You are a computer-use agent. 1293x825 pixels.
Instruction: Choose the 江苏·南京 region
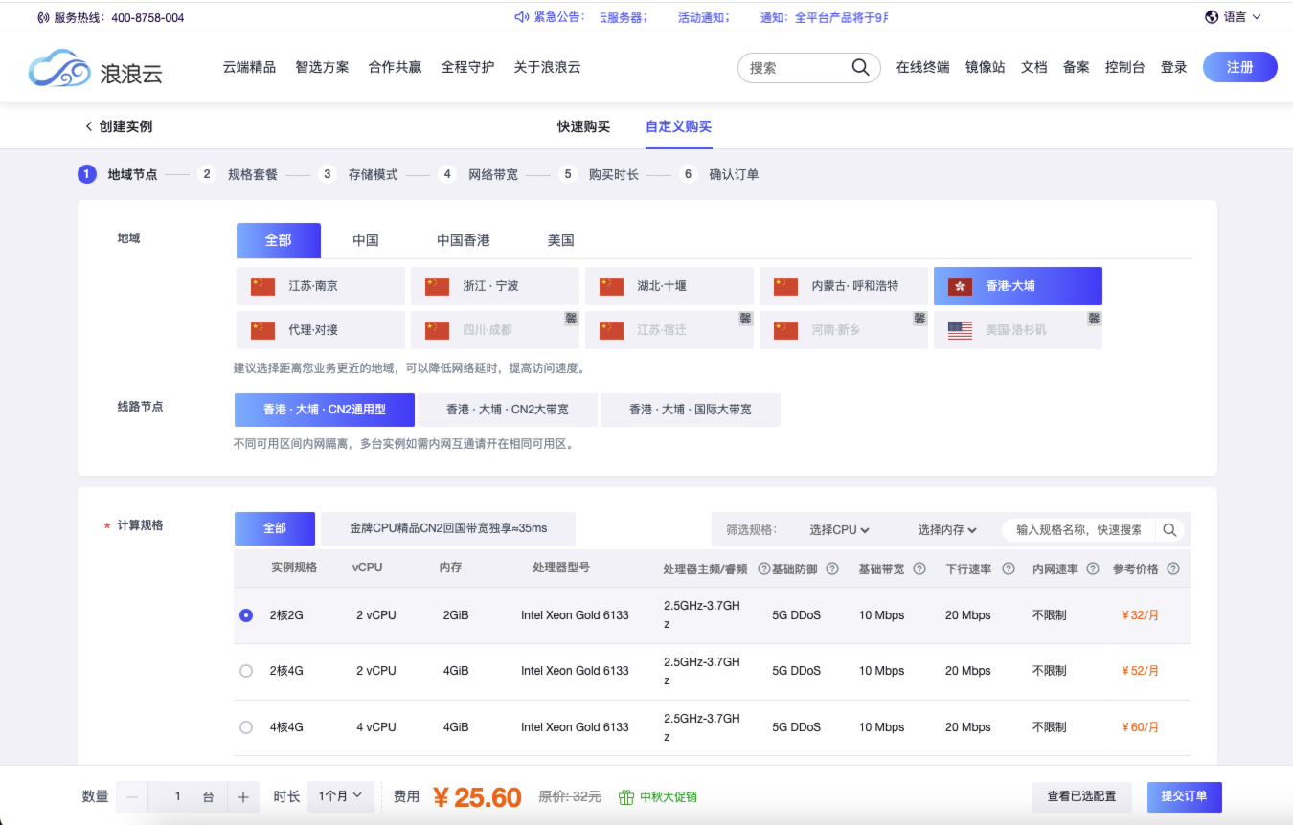[321, 286]
